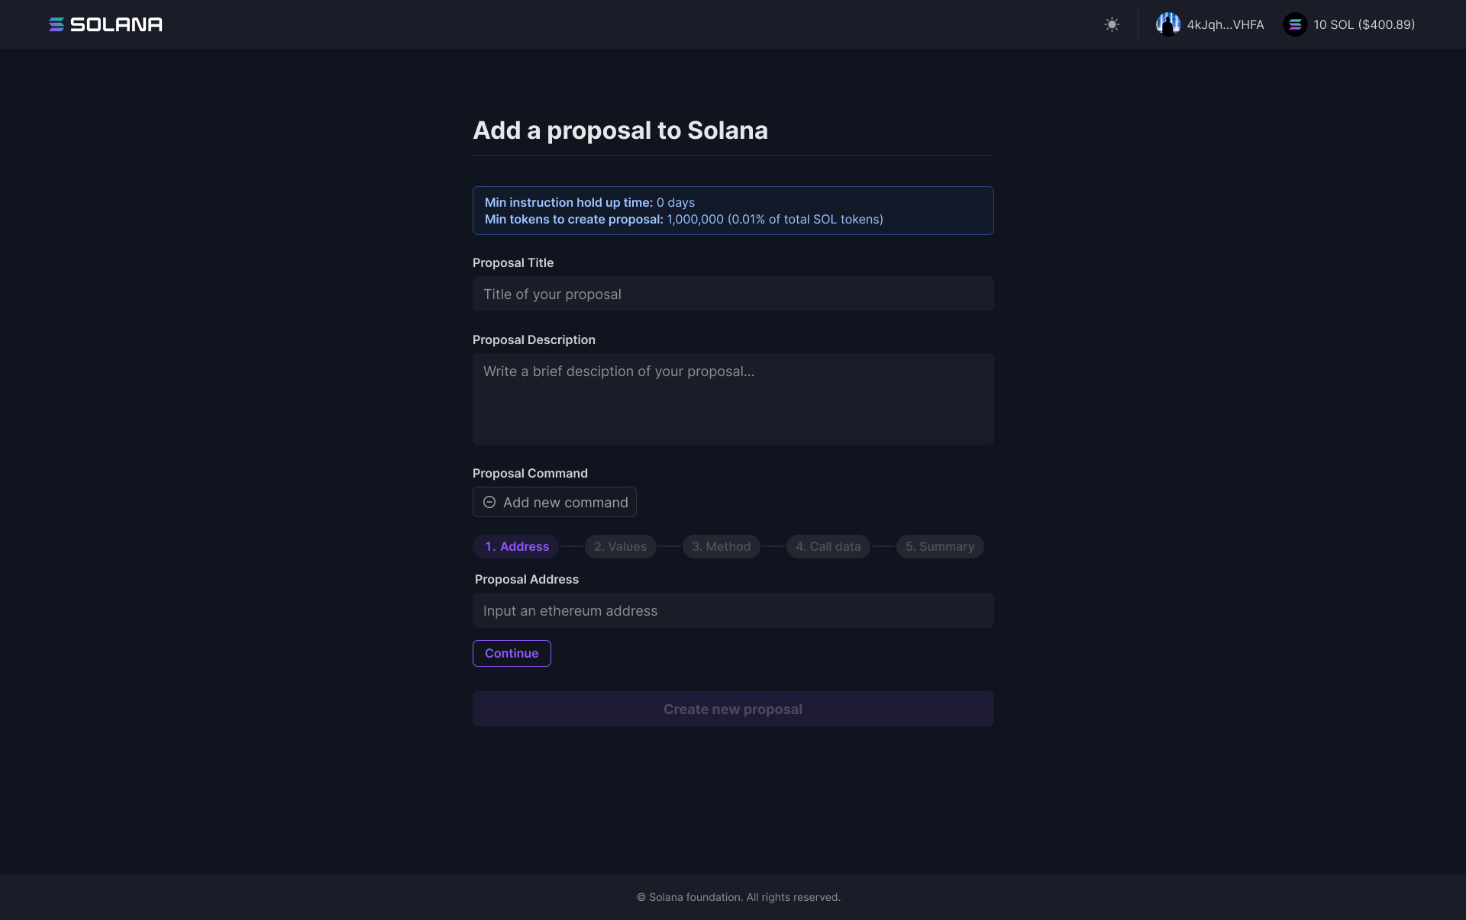The height and width of the screenshot is (920, 1466).
Task: Click the 10 SOL ($400.89) balance
Action: point(1364,24)
